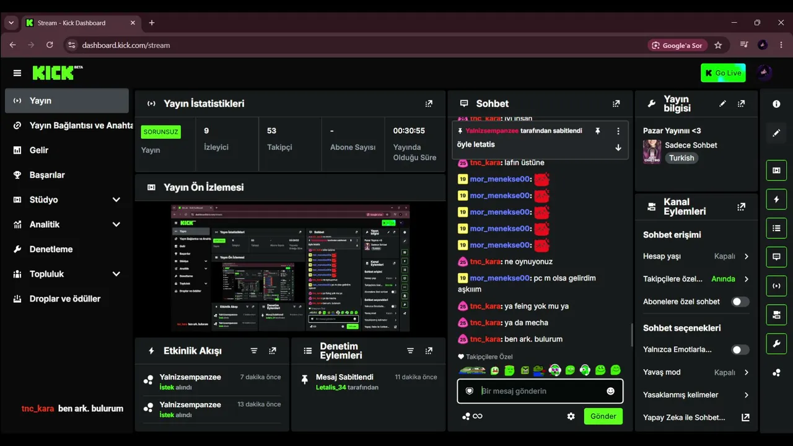Open the hamburger menu next to Kick logo
Screen dimensions: 793x446
17,73
